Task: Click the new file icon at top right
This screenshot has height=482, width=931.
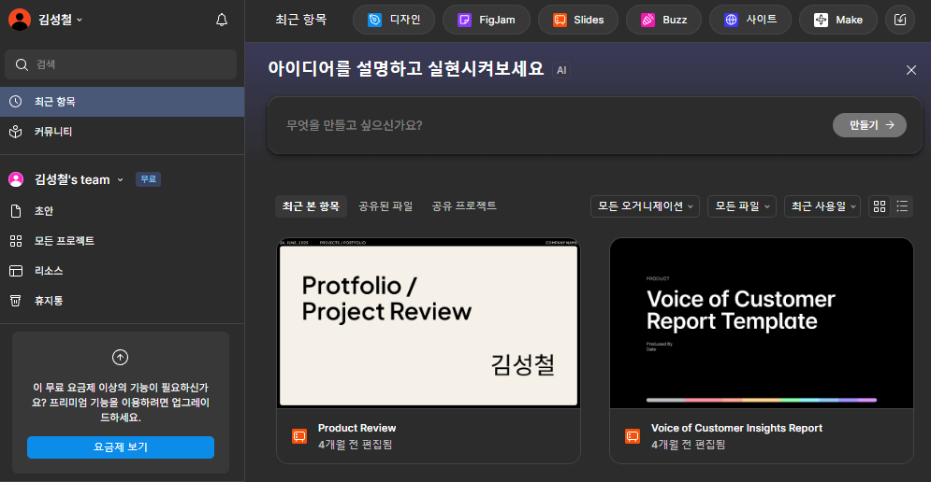Action: 900,20
